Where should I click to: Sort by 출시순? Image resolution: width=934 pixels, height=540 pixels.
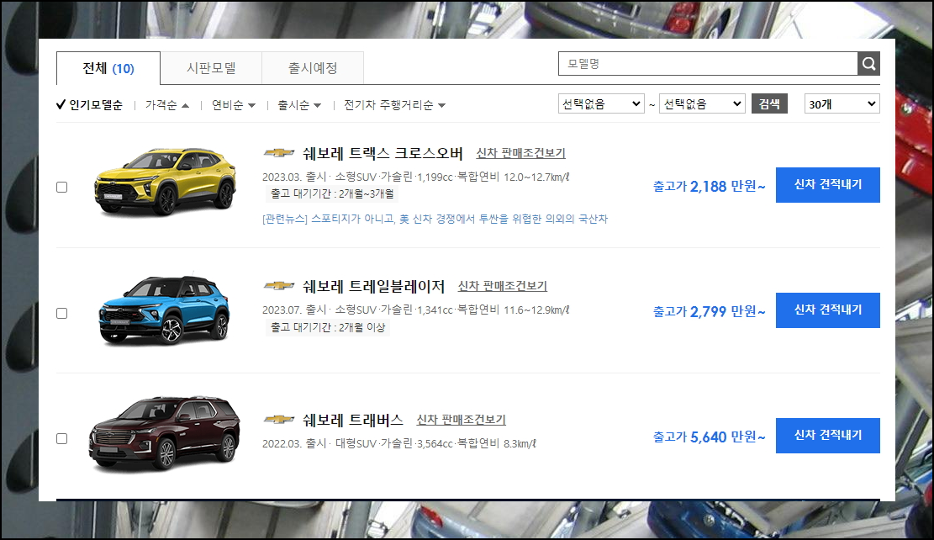tap(299, 105)
